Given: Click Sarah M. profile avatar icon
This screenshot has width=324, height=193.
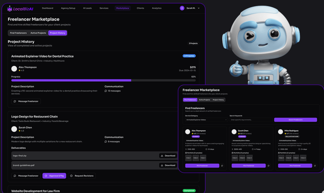Looking at the screenshot, I should tap(182, 8).
